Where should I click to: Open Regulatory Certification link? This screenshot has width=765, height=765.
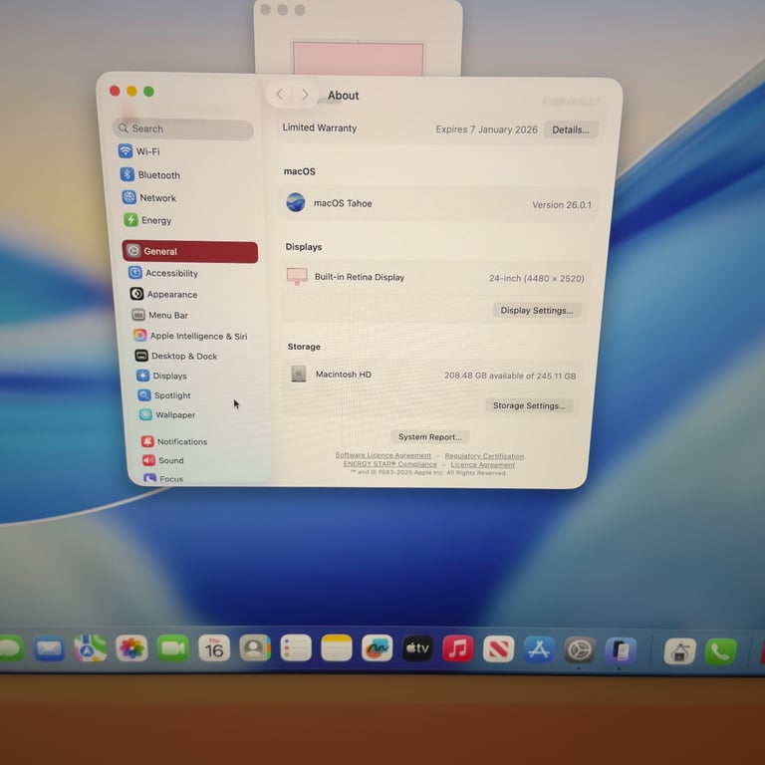pos(484,456)
